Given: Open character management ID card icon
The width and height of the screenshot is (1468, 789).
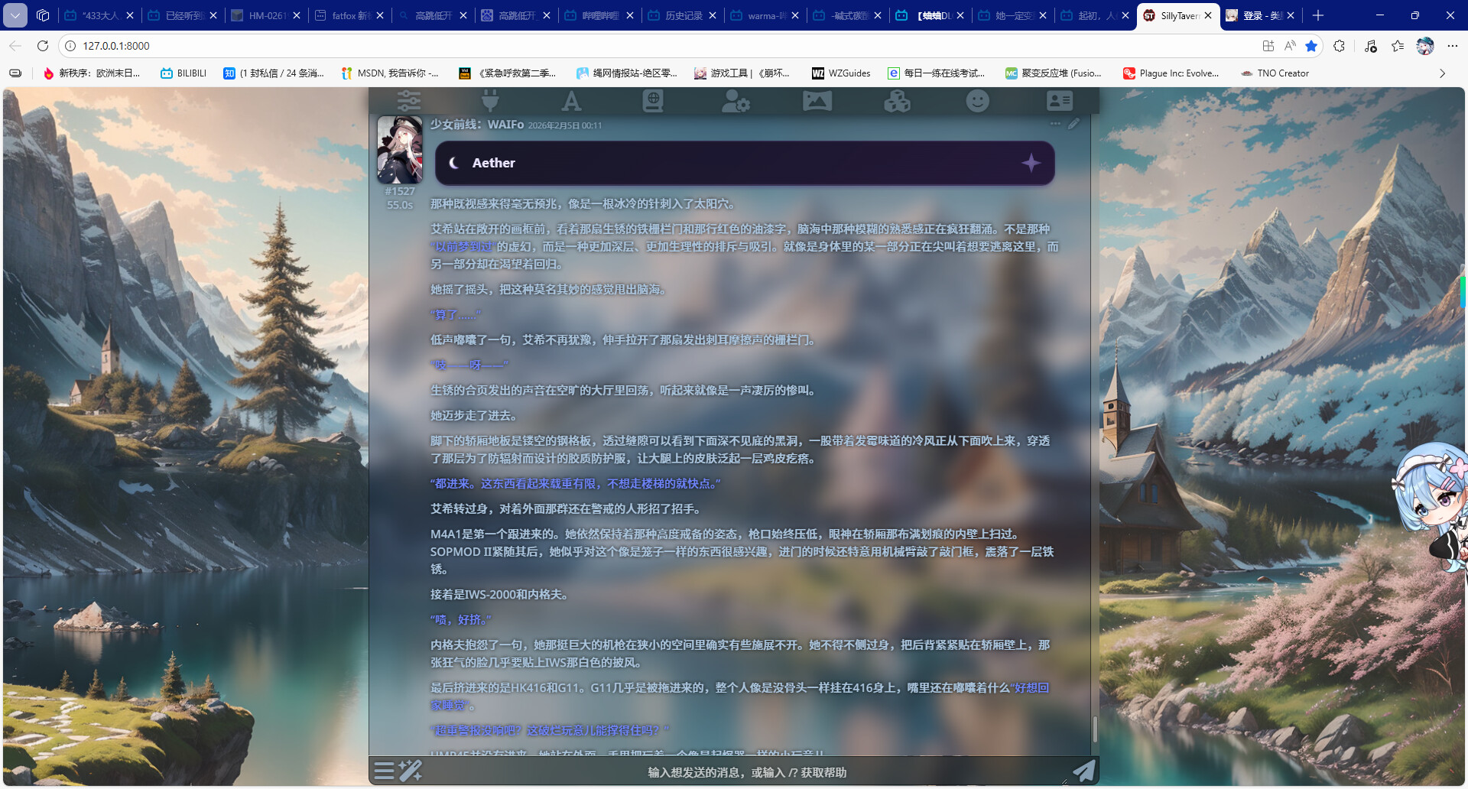Looking at the screenshot, I should (1060, 101).
